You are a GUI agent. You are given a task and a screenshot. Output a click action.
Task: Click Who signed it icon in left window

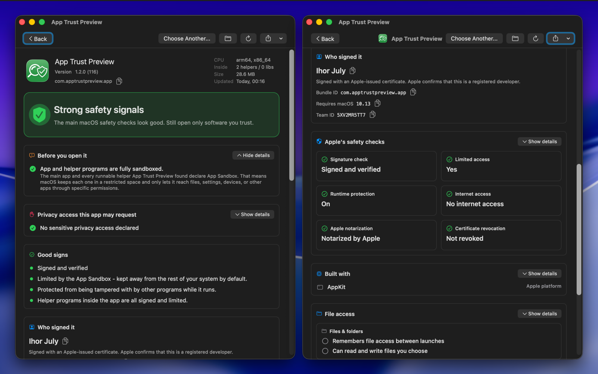[32, 327]
